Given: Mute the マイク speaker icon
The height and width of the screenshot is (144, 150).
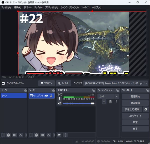Looking at the screenshot, I should [59, 103].
